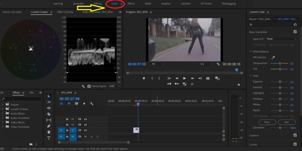Click the Master MVI_8104 clip label
The width and height of the screenshot is (302, 151).
[260, 19]
